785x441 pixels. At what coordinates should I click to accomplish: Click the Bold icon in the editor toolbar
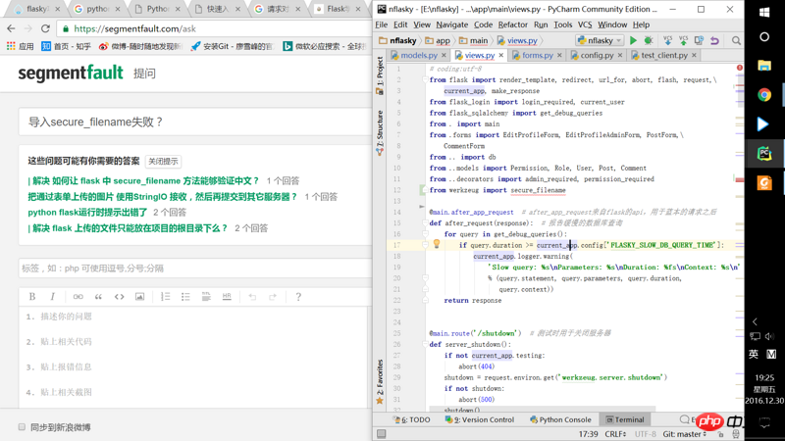click(x=32, y=296)
